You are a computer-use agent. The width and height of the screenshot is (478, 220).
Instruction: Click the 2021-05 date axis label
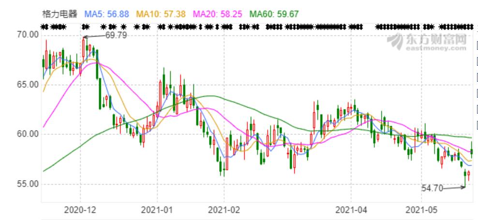point(420,210)
